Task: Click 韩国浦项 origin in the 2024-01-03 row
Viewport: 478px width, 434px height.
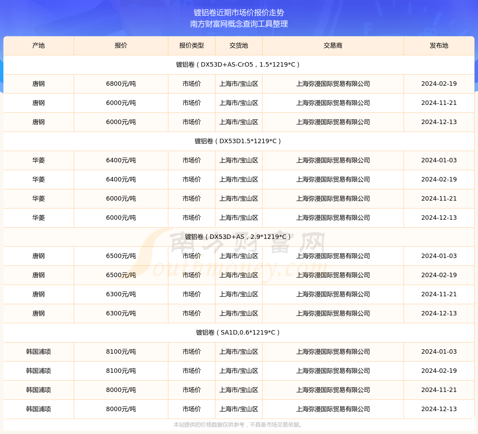Action: [39, 352]
